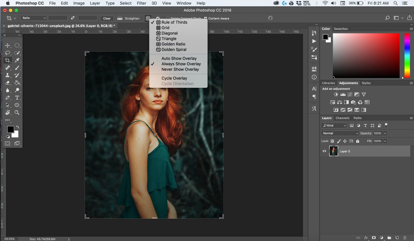This screenshot has width=414, height=241.
Task: Select the Zoom tool
Action: pyautogui.click(x=17, y=113)
